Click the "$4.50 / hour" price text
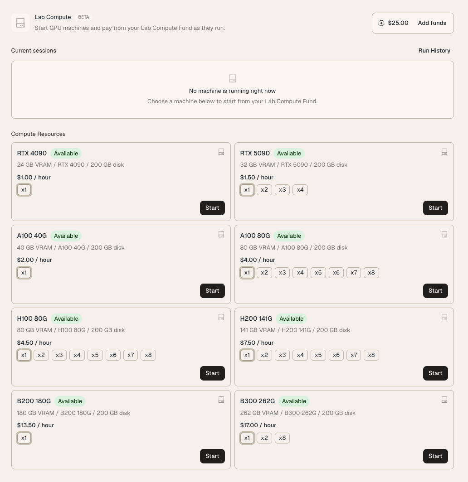Viewport: 468px width, 482px height. coord(34,343)
